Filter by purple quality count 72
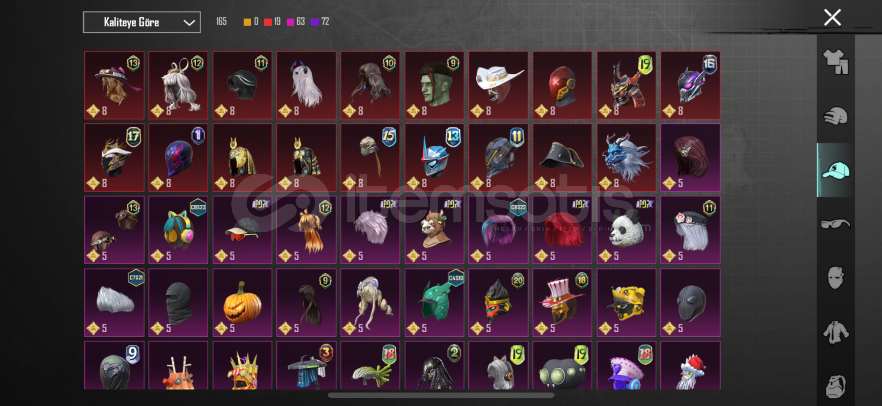This screenshot has height=406, width=882. click(320, 22)
